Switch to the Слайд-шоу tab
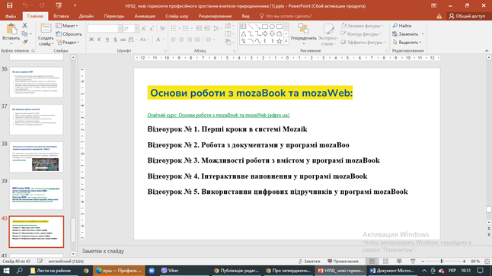This screenshot has width=492, height=276. (177, 16)
